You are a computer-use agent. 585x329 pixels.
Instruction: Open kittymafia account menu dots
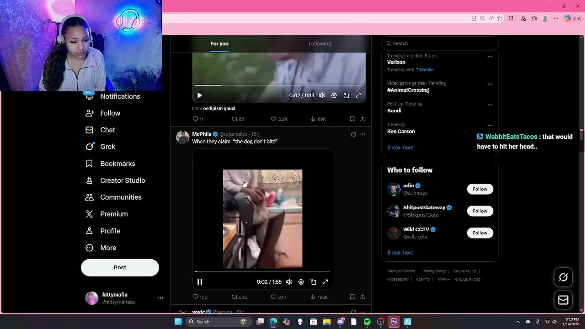click(x=160, y=298)
